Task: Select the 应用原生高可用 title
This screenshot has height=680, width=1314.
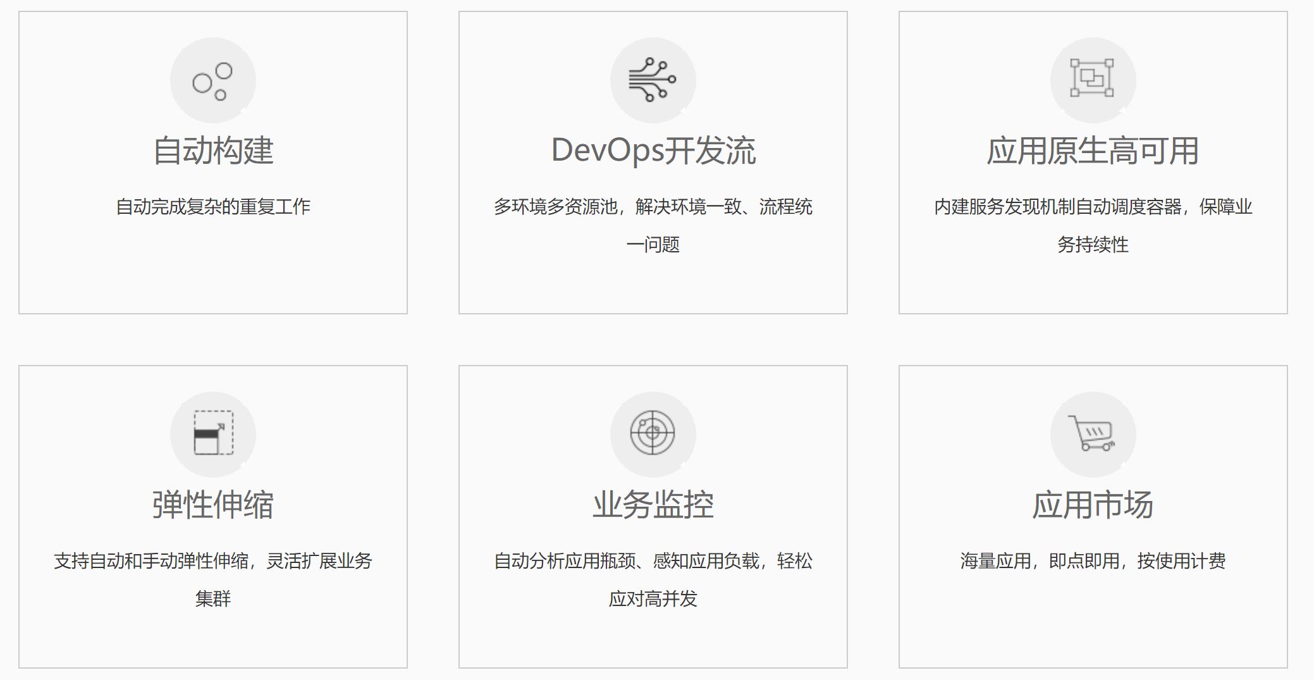Action: [x=1092, y=151]
